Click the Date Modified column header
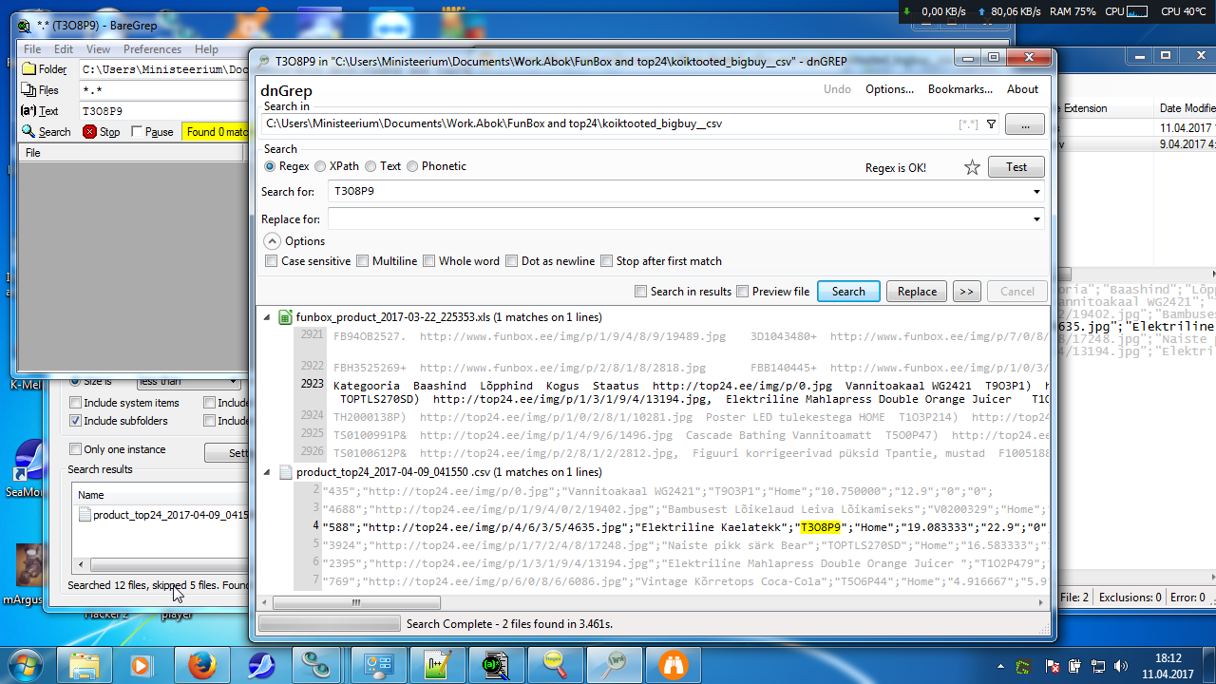 click(x=1187, y=108)
